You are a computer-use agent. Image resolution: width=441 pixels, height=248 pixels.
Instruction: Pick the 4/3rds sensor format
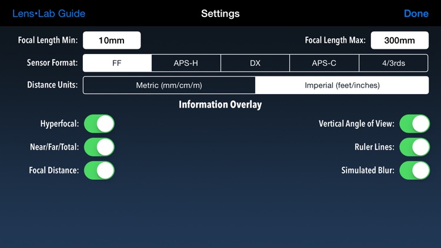coord(393,63)
